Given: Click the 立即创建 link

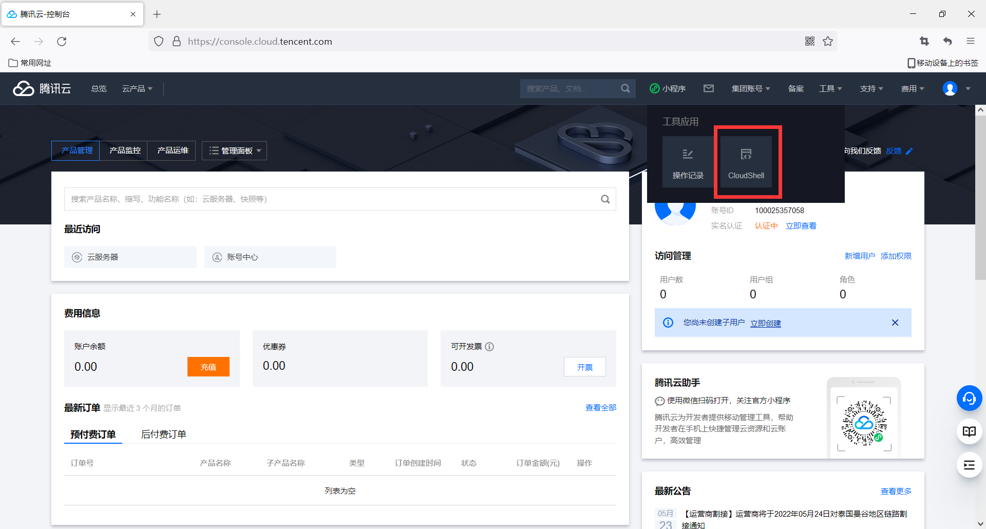Looking at the screenshot, I should (766, 323).
